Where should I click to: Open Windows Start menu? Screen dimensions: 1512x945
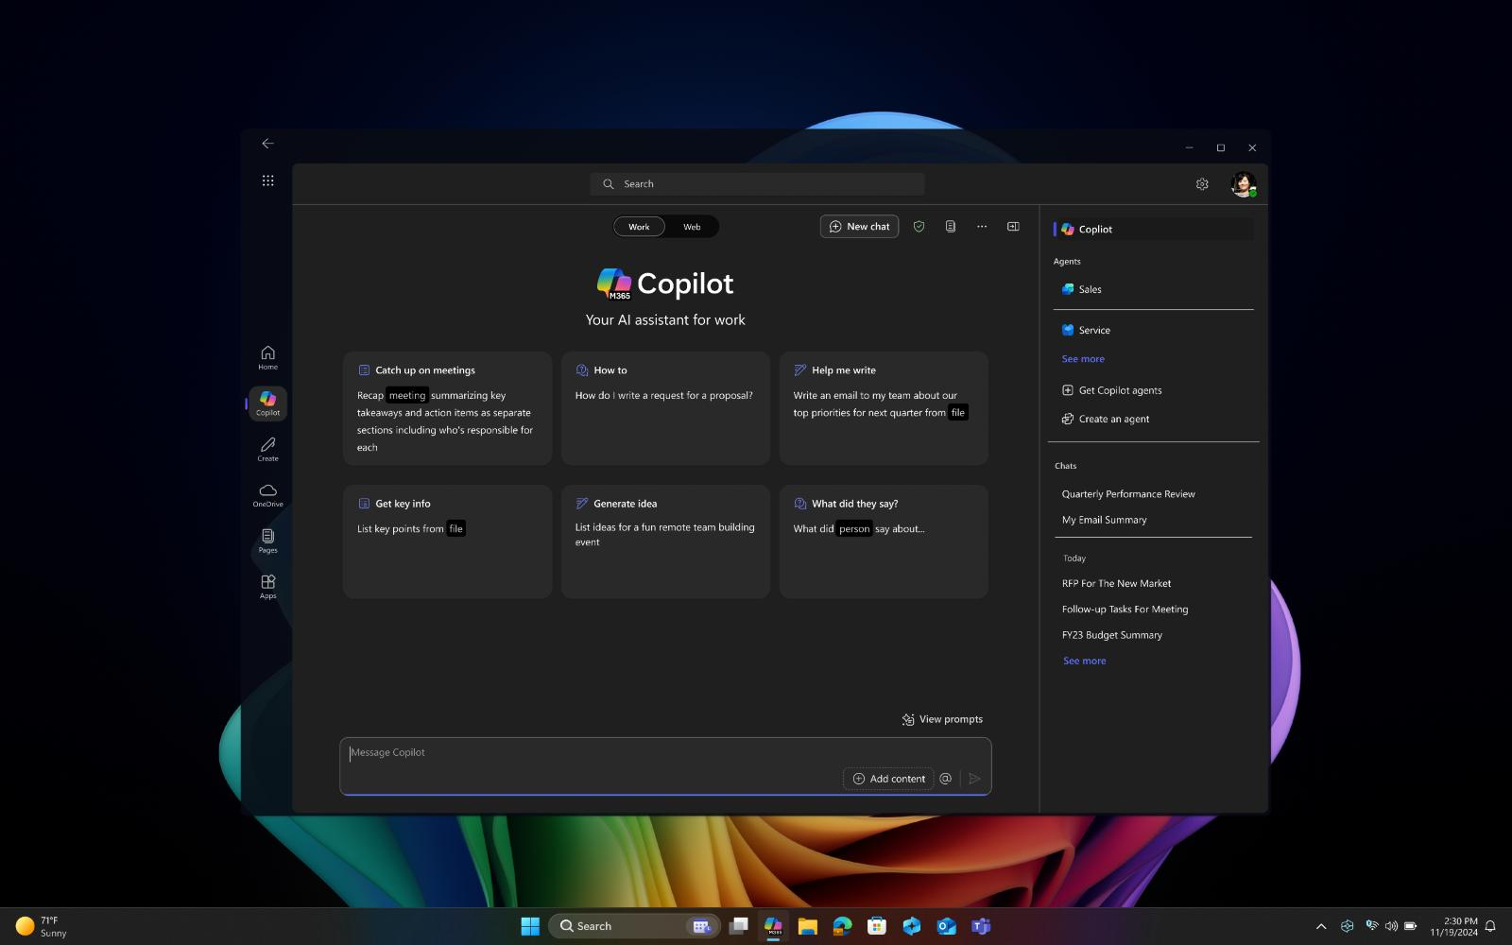click(x=530, y=926)
